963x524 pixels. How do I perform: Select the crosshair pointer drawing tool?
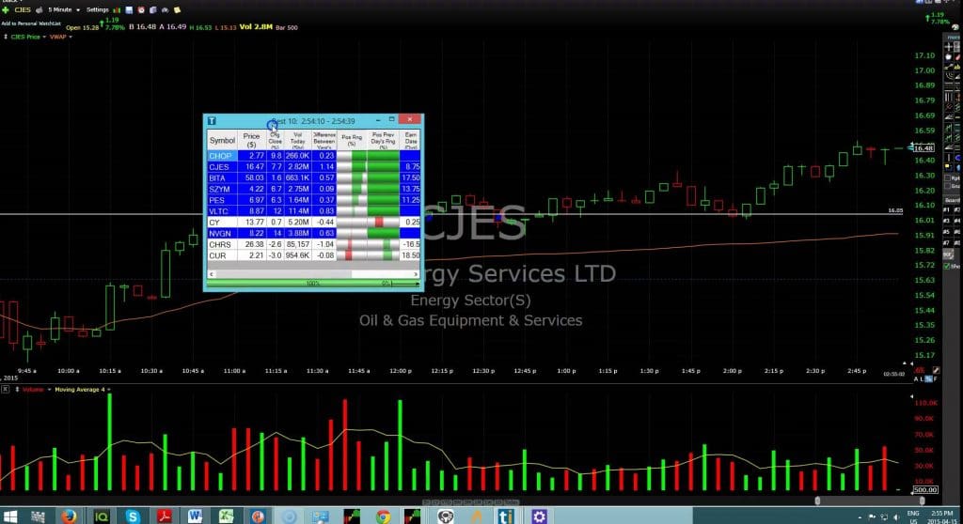pos(949,47)
